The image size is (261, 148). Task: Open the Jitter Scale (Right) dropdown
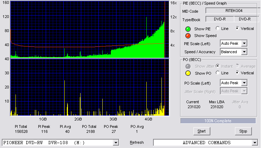[244, 91]
